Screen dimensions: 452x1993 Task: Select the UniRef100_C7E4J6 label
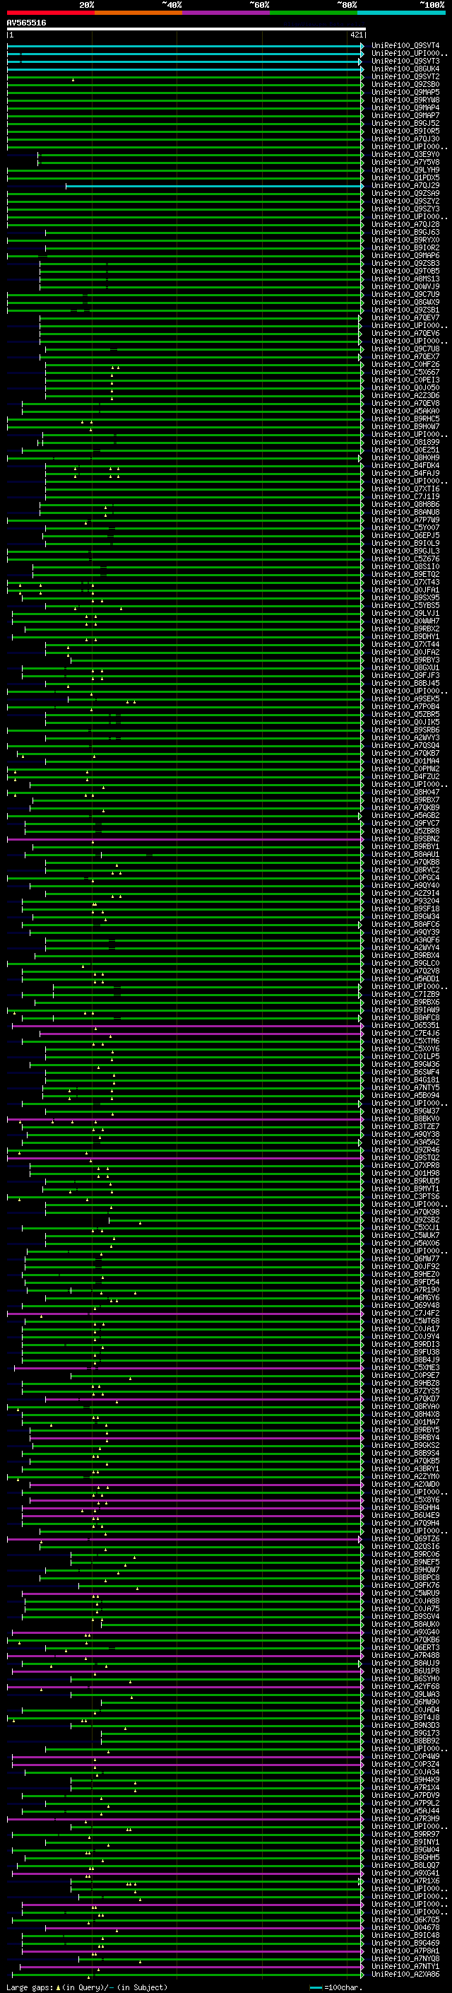(405, 1033)
